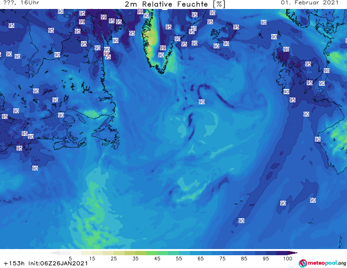Viewport: 347px width, 268px height.
Task: Click the colorbar tick label 5
Action: (x=70, y=259)
